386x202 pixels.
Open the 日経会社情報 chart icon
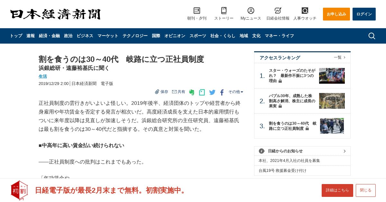pos(278,11)
